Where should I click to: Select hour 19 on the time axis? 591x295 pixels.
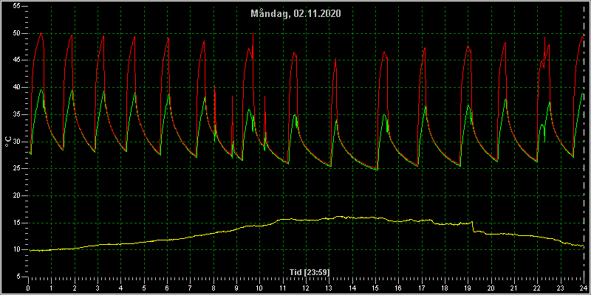pos(468,288)
